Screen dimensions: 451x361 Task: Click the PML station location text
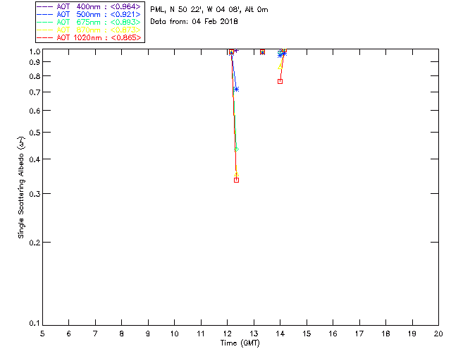coord(209,10)
